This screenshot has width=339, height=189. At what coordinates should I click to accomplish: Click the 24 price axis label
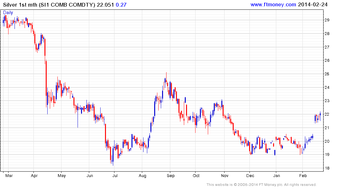coord(327,88)
